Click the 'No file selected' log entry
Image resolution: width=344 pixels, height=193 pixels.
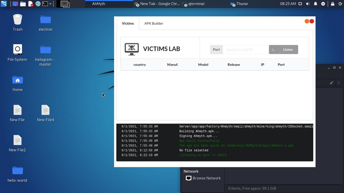coord(194,150)
